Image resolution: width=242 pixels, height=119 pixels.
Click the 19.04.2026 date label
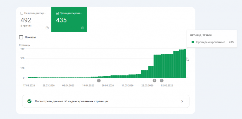pos(88,86)
